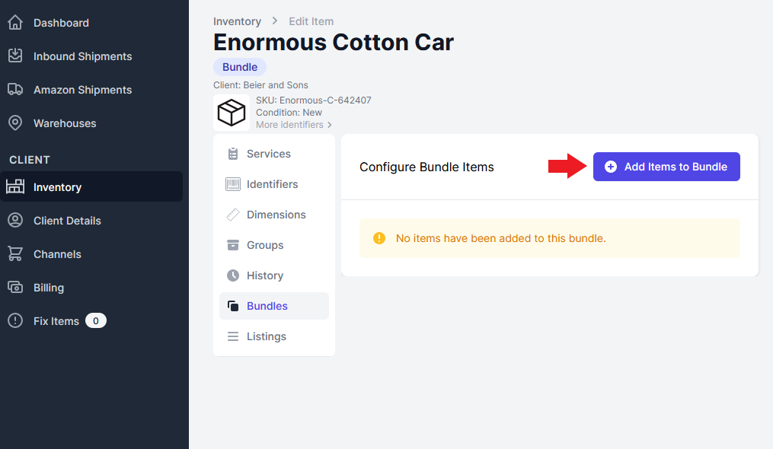773x449 pixels.
Task: Click the Fix Items count badge
Action: click(96, 321)
